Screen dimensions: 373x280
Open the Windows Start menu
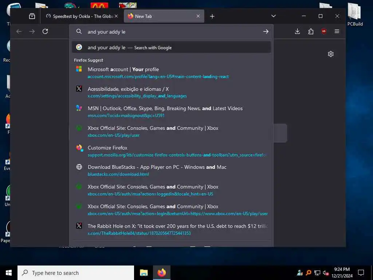pyautogui.click(x=9, y=273)
